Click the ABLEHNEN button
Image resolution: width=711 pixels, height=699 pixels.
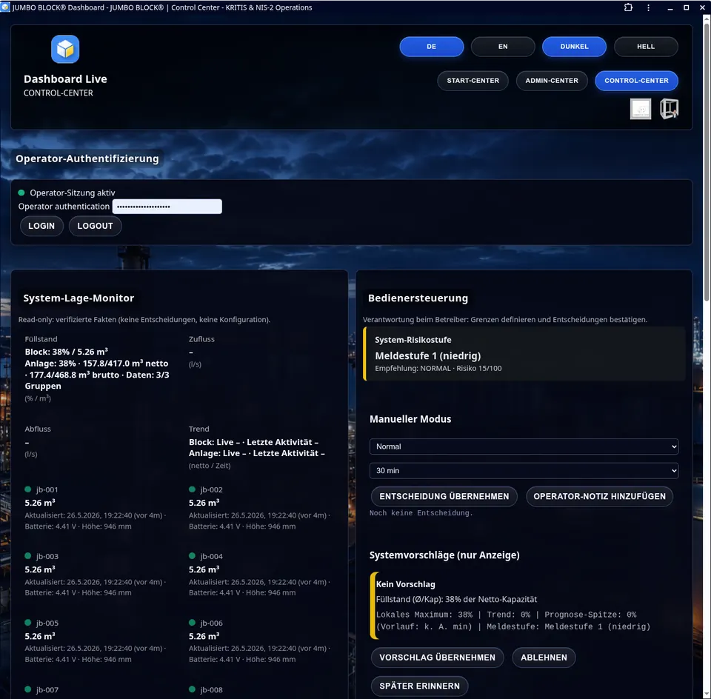coord(544,658)
